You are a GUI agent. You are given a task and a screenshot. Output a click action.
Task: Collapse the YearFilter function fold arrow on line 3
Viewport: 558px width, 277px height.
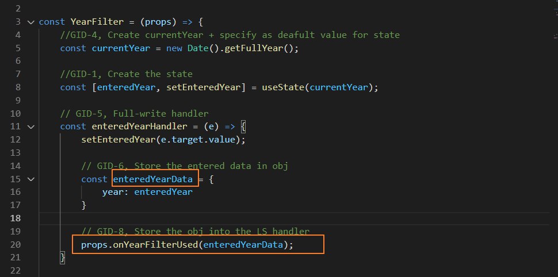coord(31,22)
